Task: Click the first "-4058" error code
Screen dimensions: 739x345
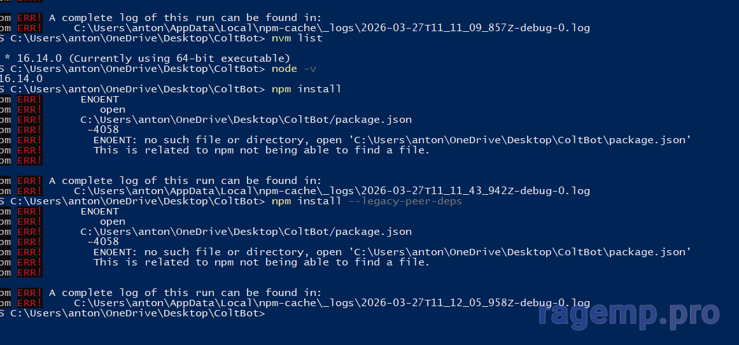Action: [x=102, y=130]
